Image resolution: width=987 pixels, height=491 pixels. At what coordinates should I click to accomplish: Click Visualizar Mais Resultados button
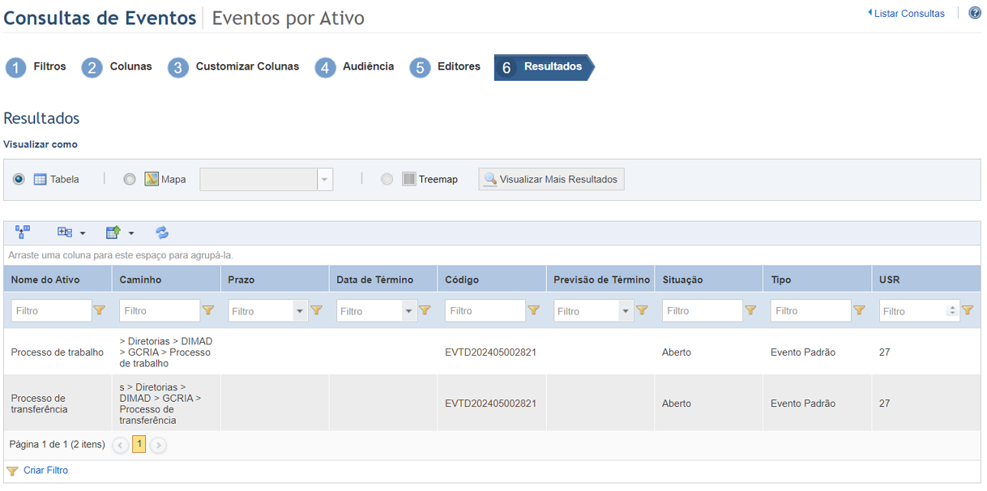point(552,179)
